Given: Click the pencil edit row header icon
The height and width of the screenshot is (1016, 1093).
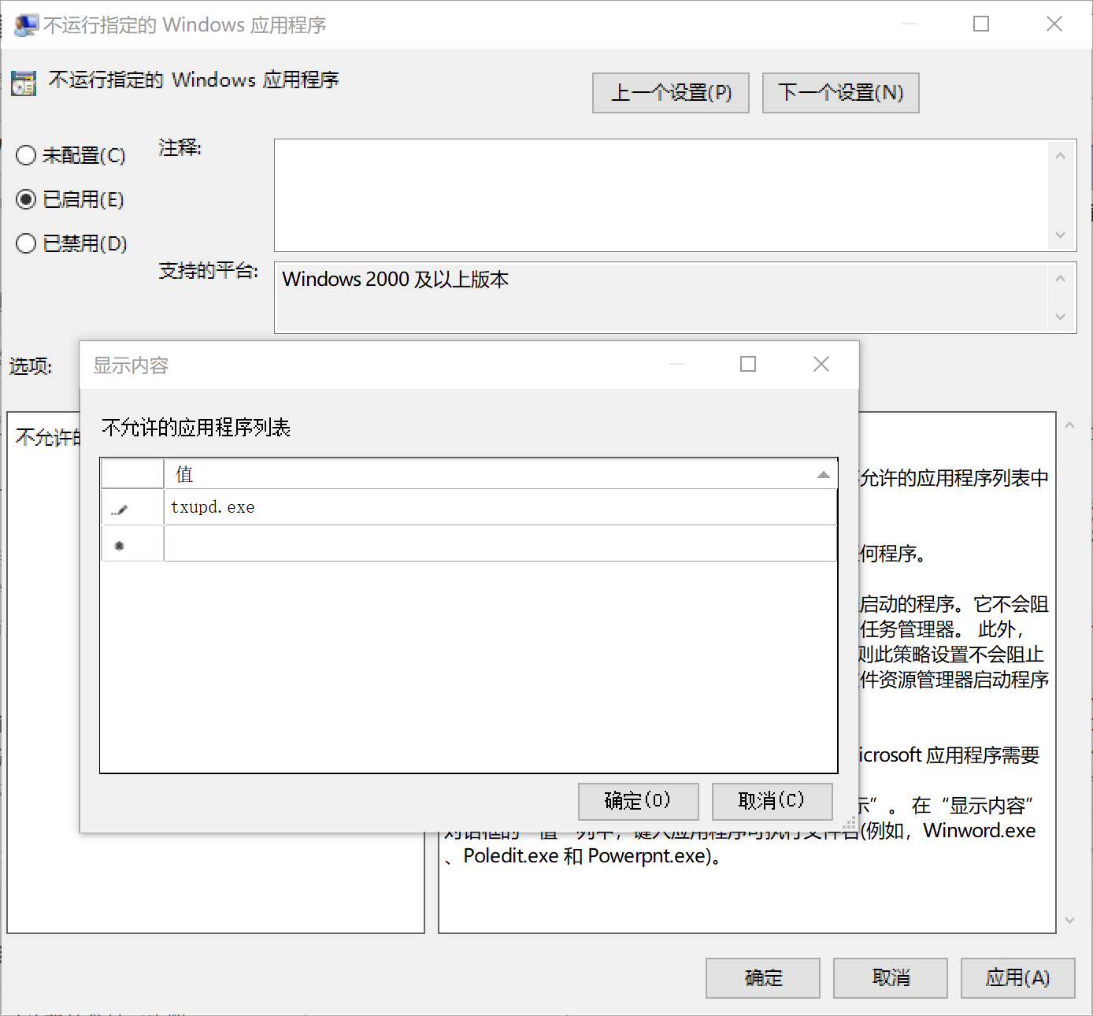Looking at the screenshot, I should [x=119, y=510].
